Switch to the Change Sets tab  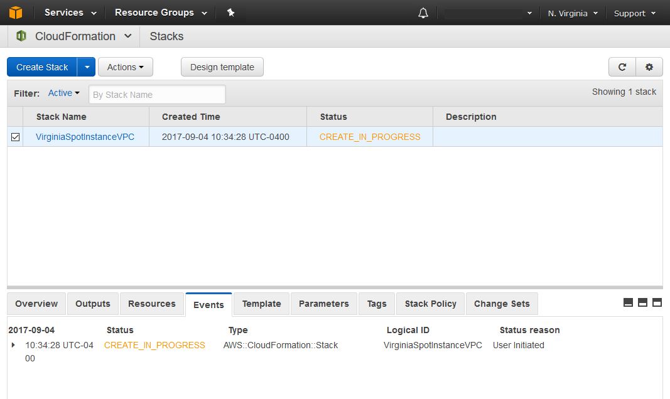pyautogui.click(x=502, y=304)
